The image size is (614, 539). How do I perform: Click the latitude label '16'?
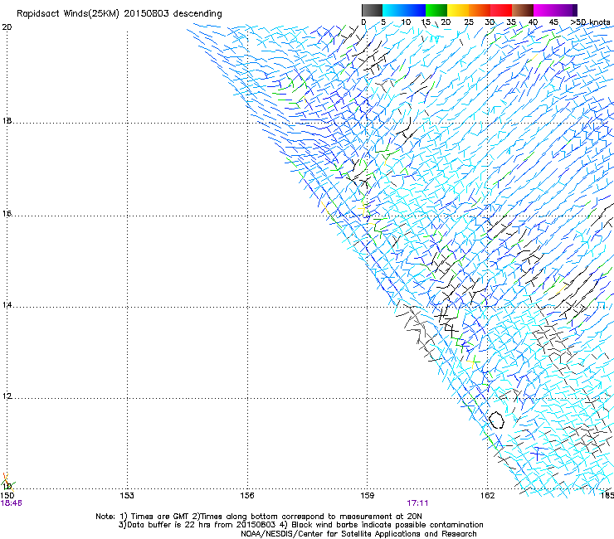[x=7, y=213]
